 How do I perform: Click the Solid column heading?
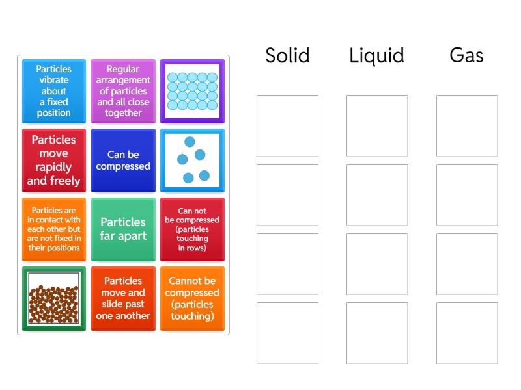[x=287, y=56]
